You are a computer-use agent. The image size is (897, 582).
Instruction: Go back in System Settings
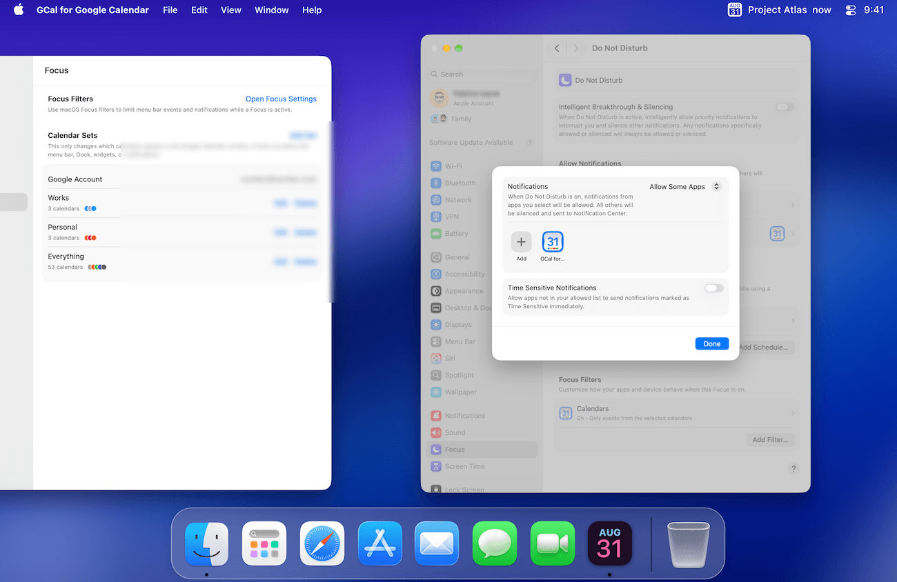557,48
